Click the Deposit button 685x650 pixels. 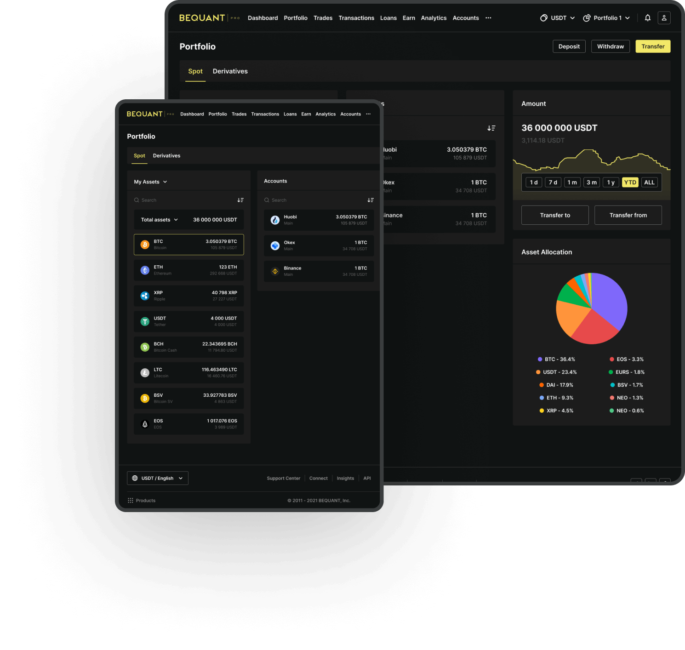tap(569, 46)
